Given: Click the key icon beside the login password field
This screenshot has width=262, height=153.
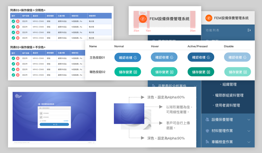Looking at the screenshot, I should point(41,117).
